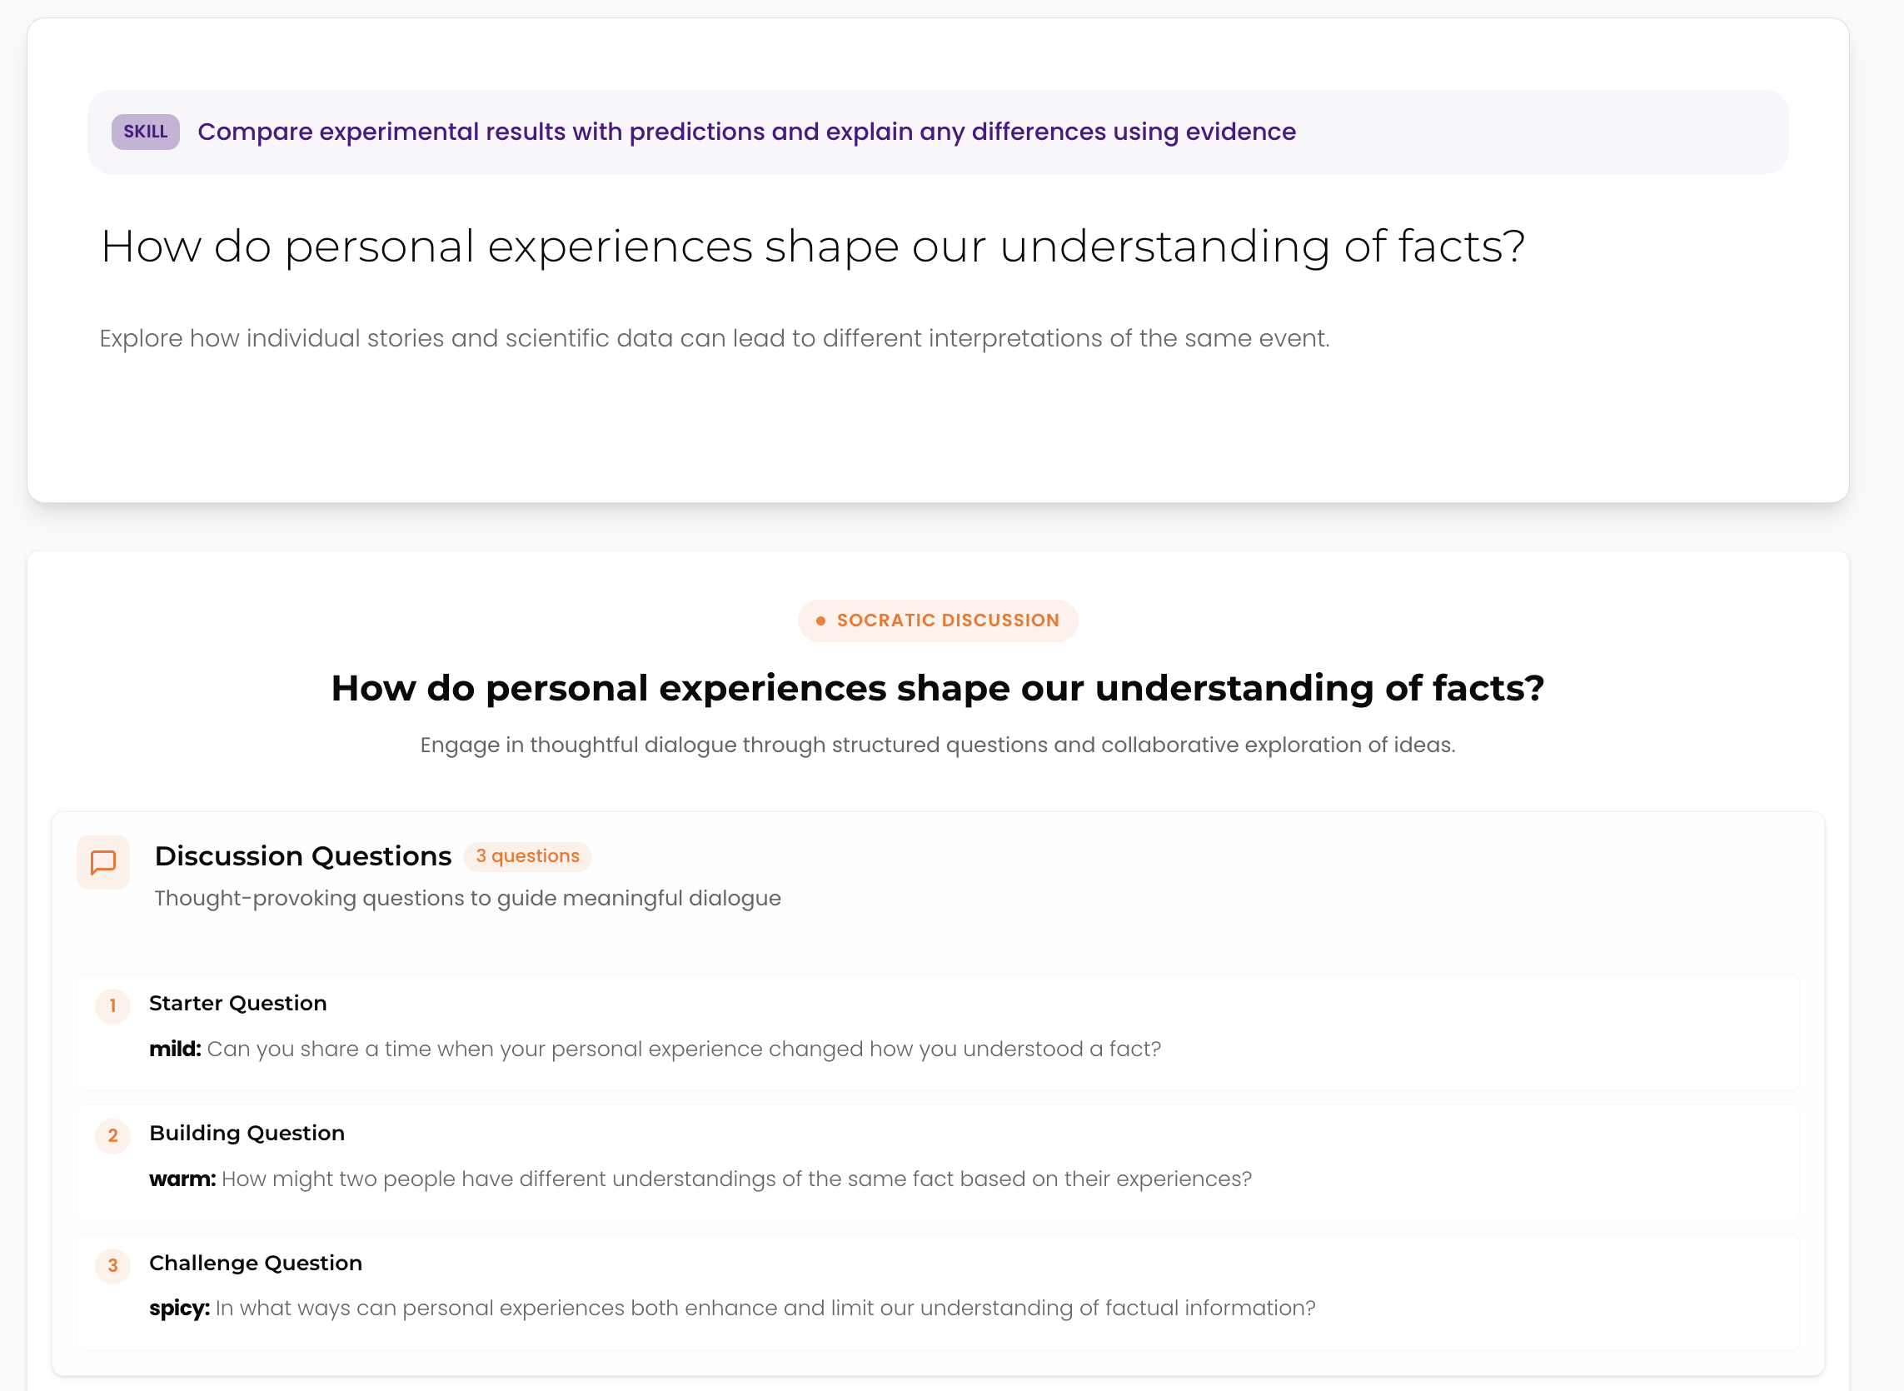Click the Thought-provoking questions subtitle
This screenshot has width=1904, height=1391.
point(468,899)
